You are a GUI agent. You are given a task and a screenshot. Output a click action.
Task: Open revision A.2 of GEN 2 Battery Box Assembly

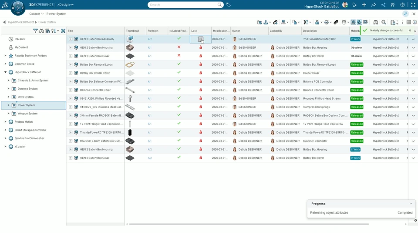pyautogui.click(x=149, y=39)
